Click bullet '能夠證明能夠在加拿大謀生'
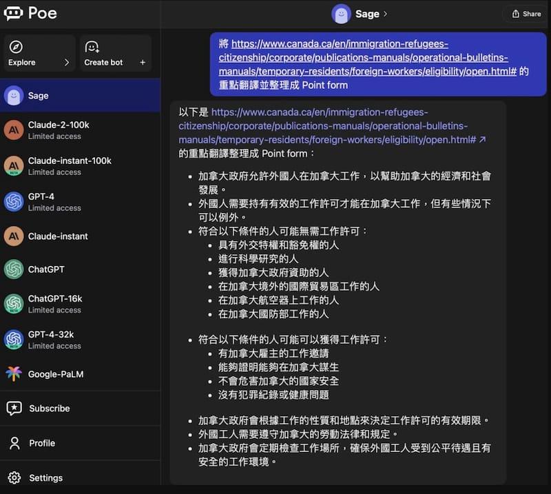Screen dimensions: 551x494 (x=278, y=367)
